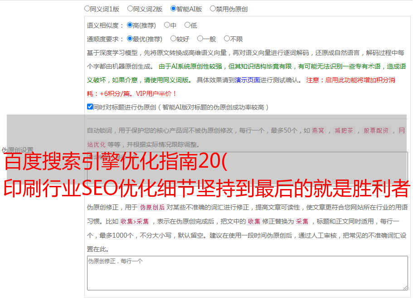413x299 pixels.
Task: Click the 语义相似度 label
Action: coord(105,25)
